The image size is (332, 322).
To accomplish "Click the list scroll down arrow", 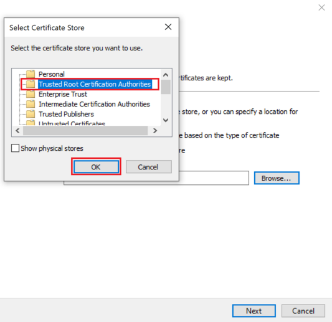I will 166,120.
